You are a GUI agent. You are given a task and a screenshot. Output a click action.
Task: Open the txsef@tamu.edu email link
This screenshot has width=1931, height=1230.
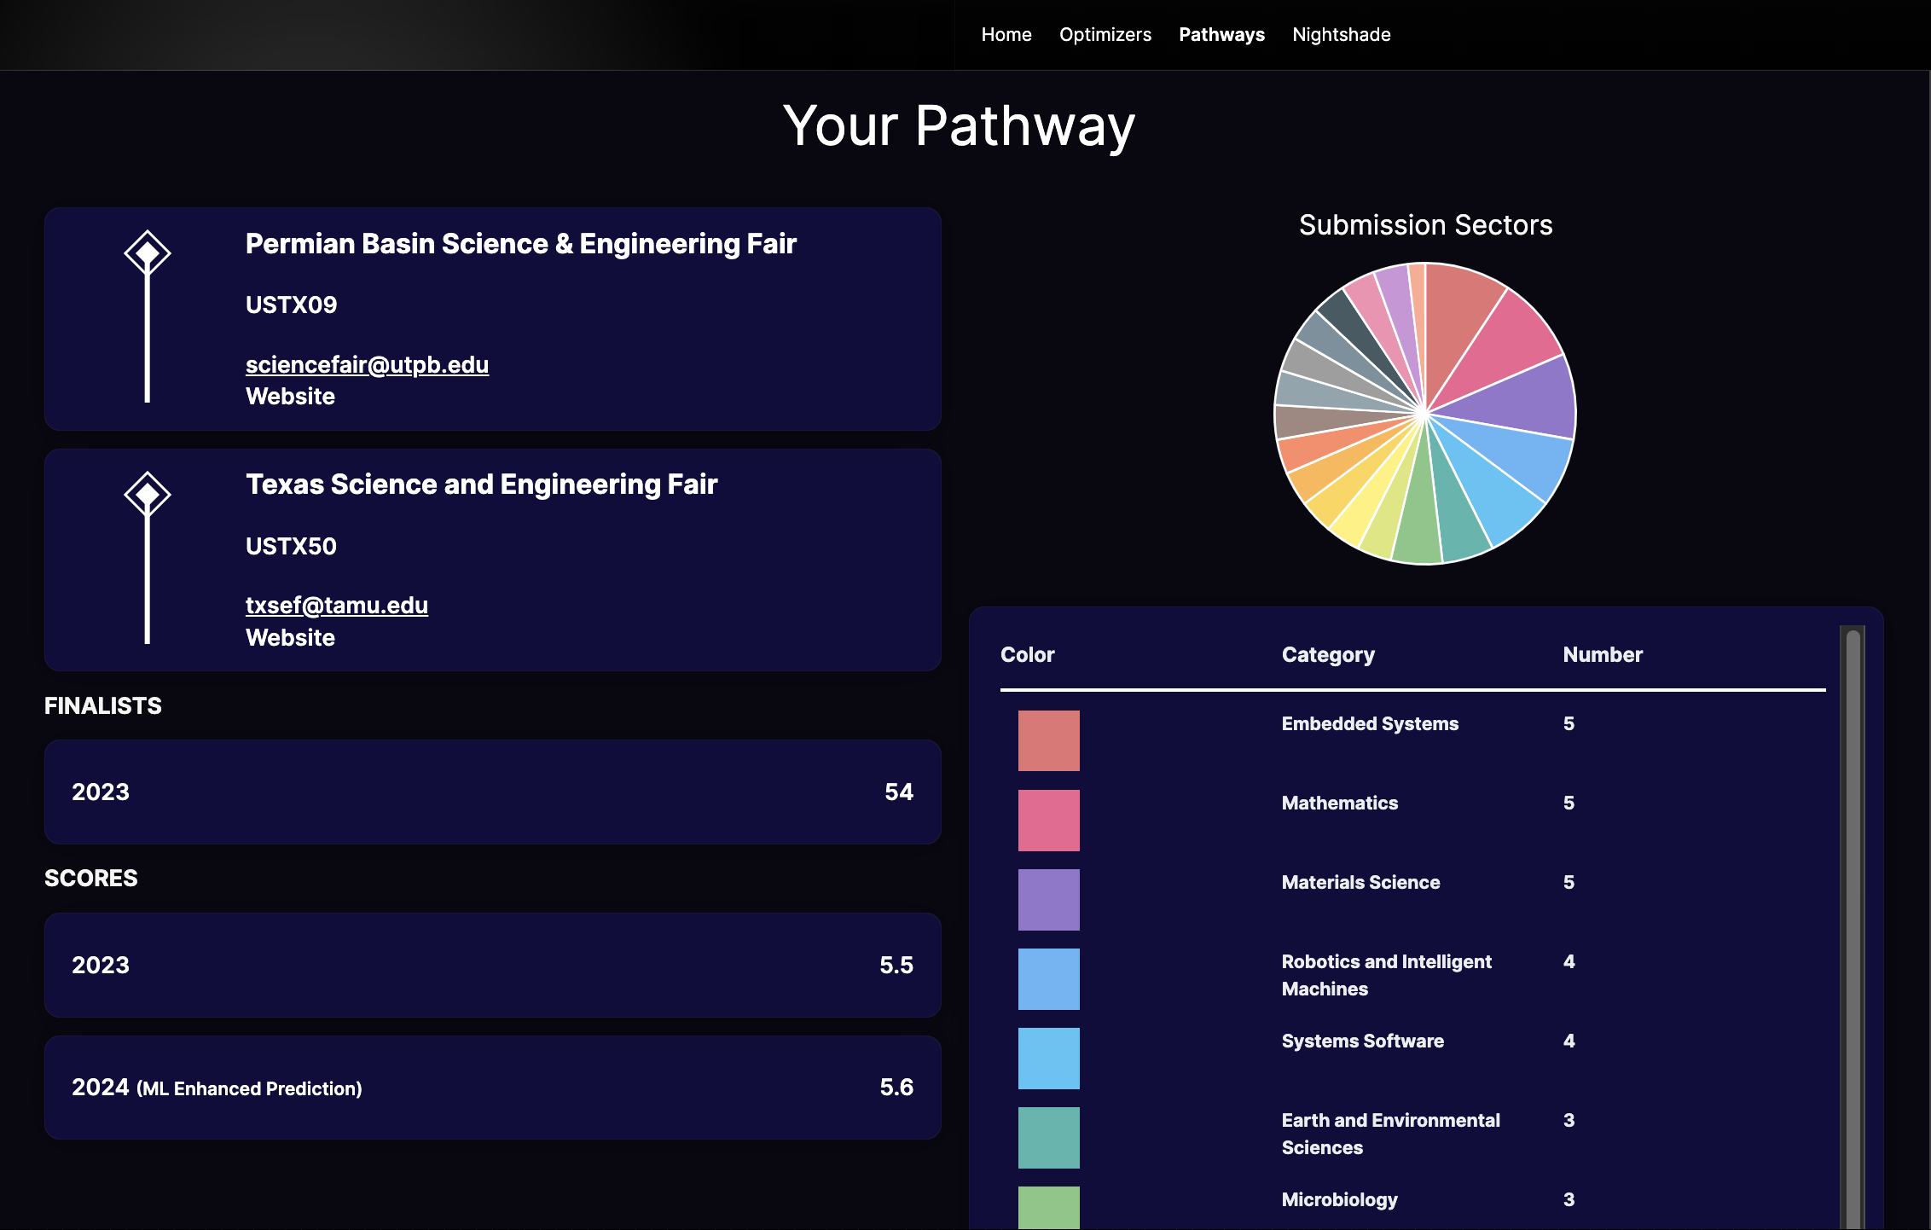pos(337,605)
